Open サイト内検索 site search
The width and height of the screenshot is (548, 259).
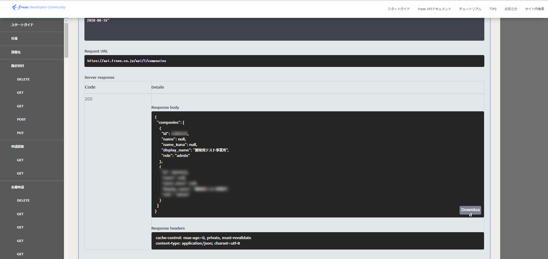[x=534, y=9]
